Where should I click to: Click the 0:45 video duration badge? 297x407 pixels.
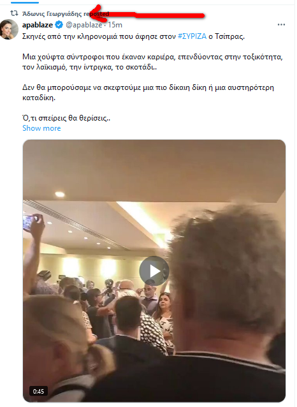[38, 391]
